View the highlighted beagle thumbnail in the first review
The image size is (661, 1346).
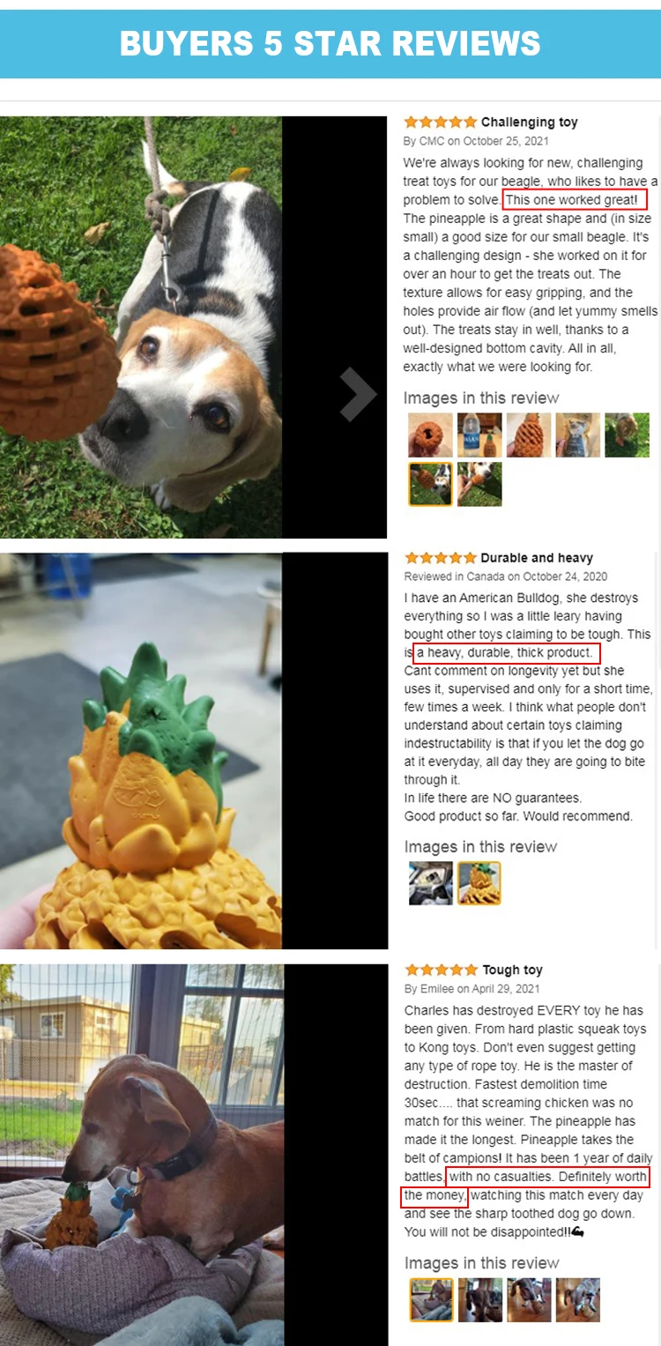[x=430, y=484]
